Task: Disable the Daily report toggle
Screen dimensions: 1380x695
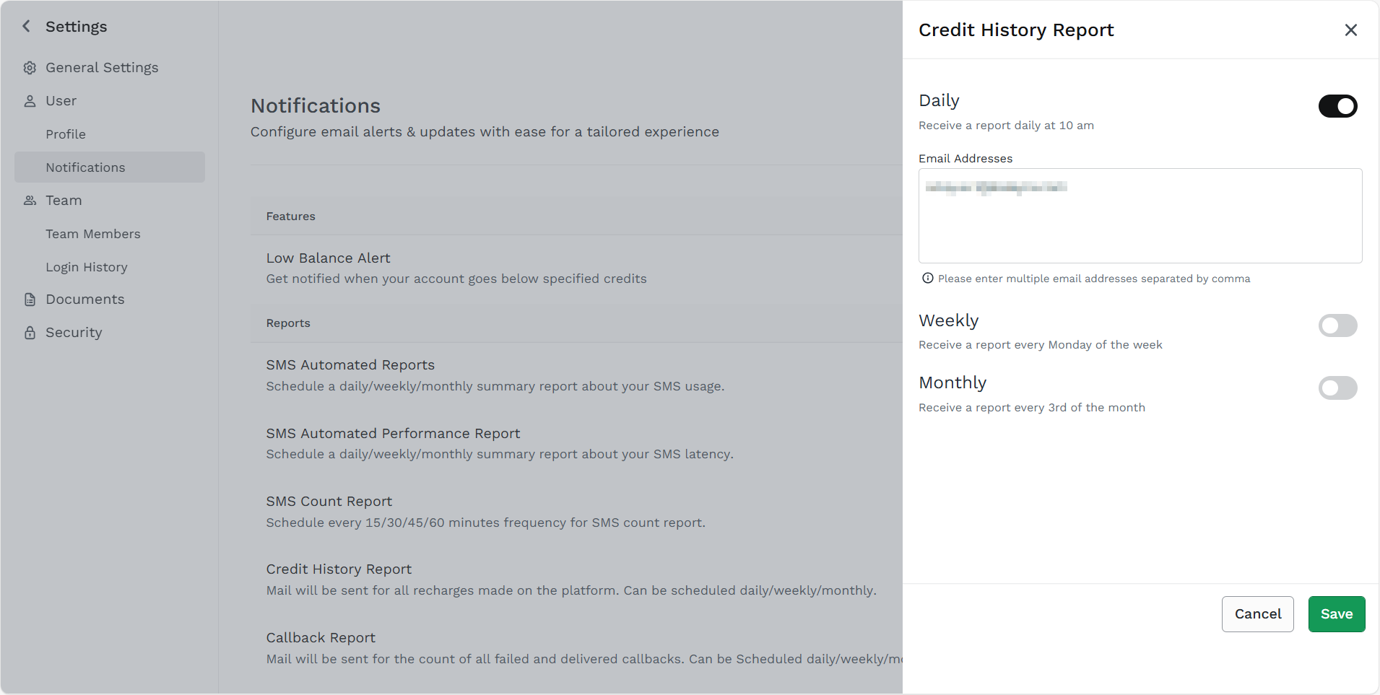Action: tap(1337, 106)
